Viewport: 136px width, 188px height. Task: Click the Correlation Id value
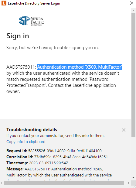tap(71, 157)
